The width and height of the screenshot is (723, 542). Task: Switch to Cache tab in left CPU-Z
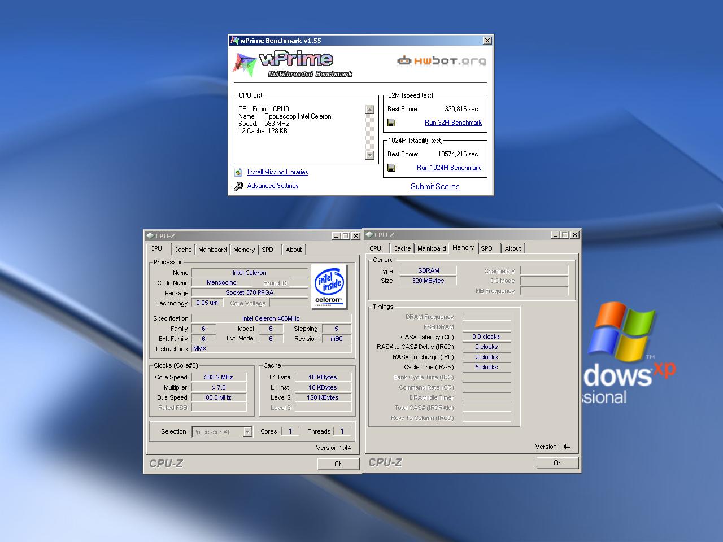pyautogui.click(x=182, y=250)
